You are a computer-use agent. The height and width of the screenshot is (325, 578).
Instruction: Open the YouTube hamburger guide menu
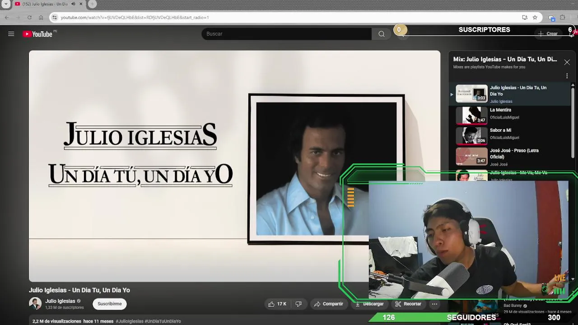[x=11, y=34]
